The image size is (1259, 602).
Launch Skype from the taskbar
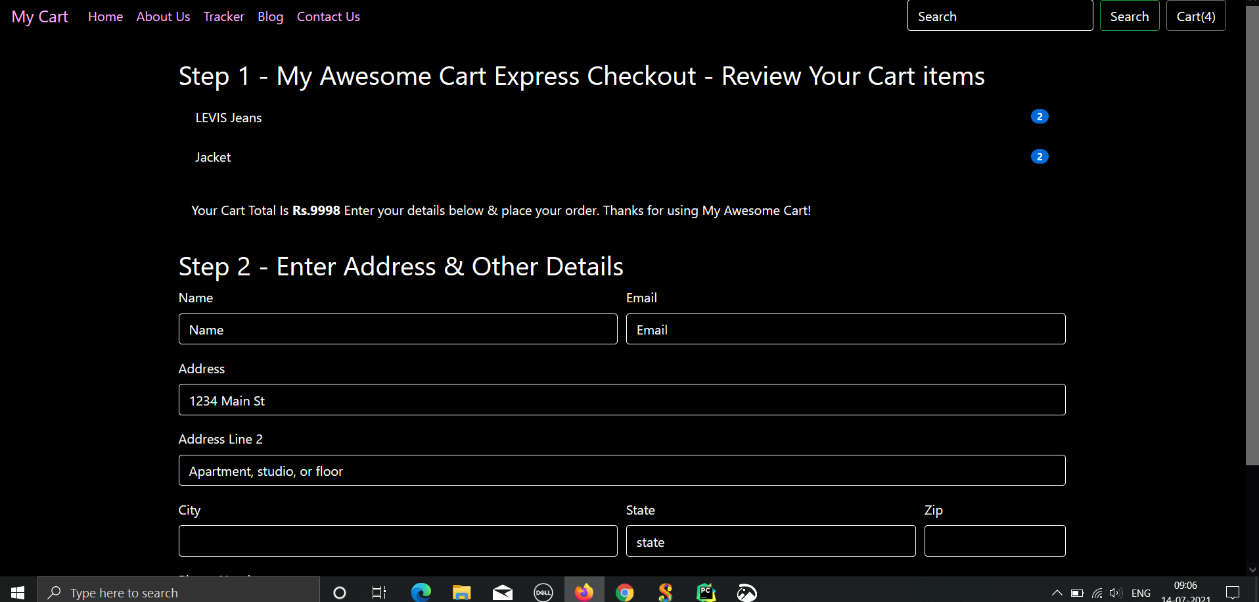665,591
